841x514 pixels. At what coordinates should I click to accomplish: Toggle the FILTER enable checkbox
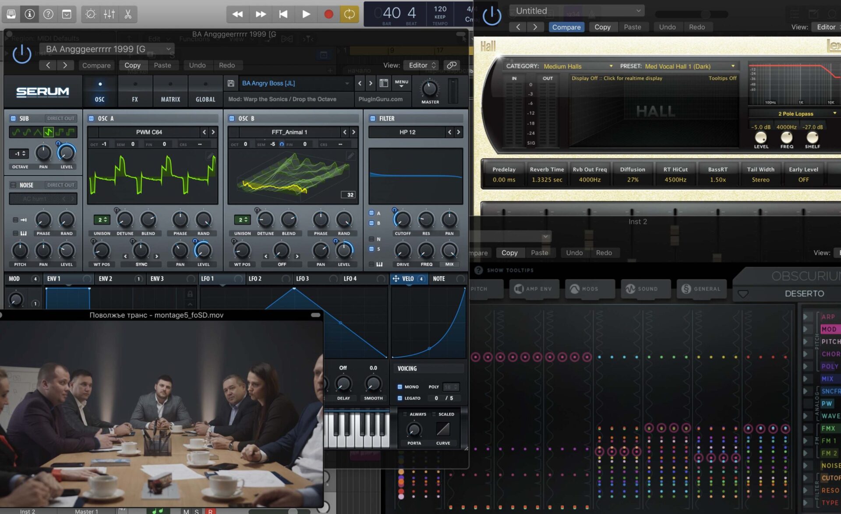click(x=373, y=118)
